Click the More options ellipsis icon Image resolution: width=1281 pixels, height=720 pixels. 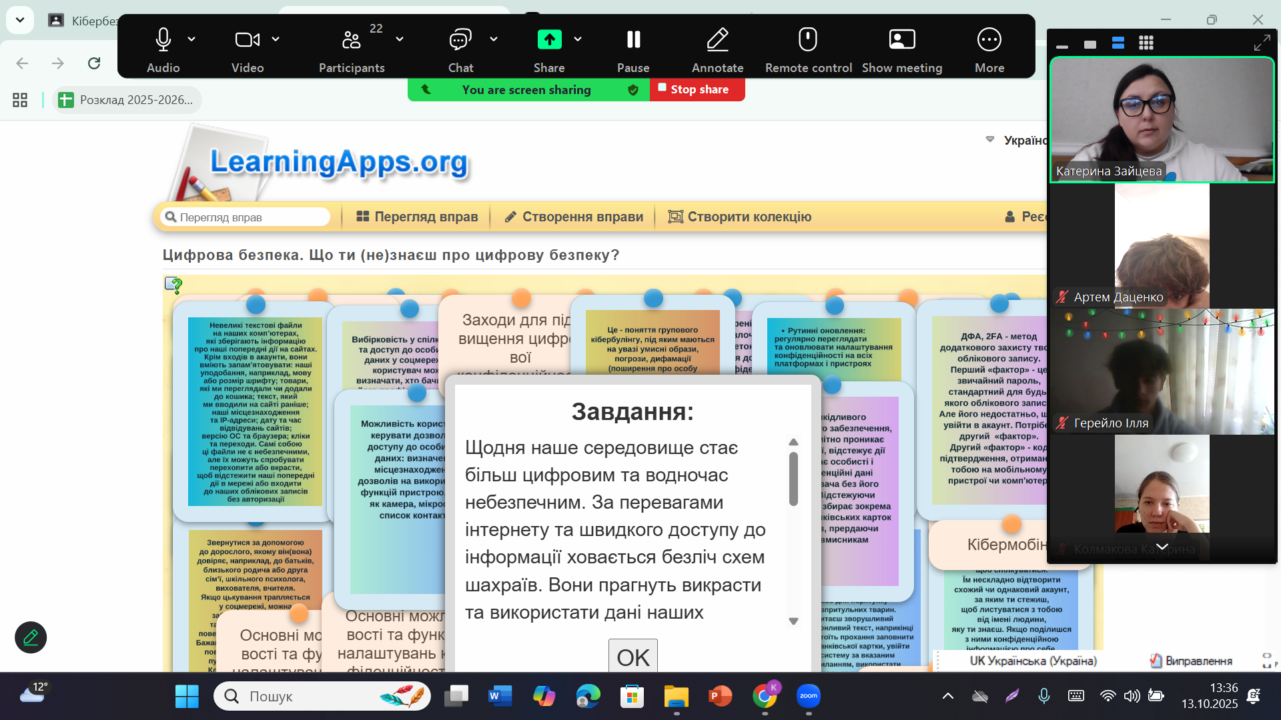click(989, 40)
